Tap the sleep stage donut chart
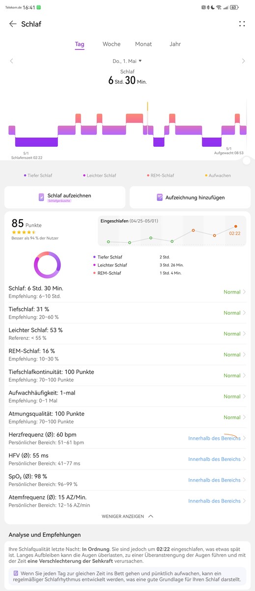 point(47,265)
